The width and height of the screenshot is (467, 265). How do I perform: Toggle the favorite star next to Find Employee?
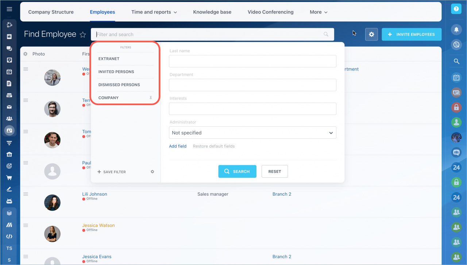click(x=83, y=35)
